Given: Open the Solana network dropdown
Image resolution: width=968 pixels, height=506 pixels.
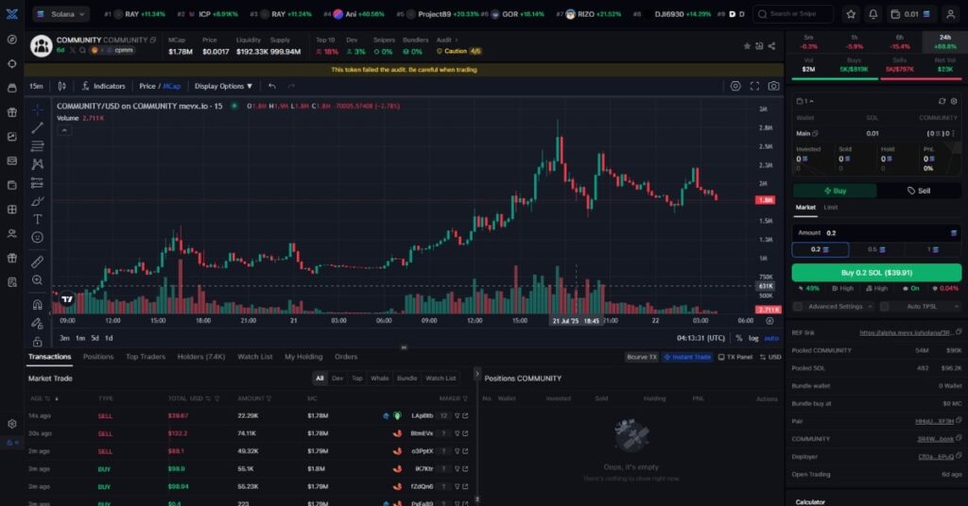Looking at the screenshot, I should coord(60,13).
